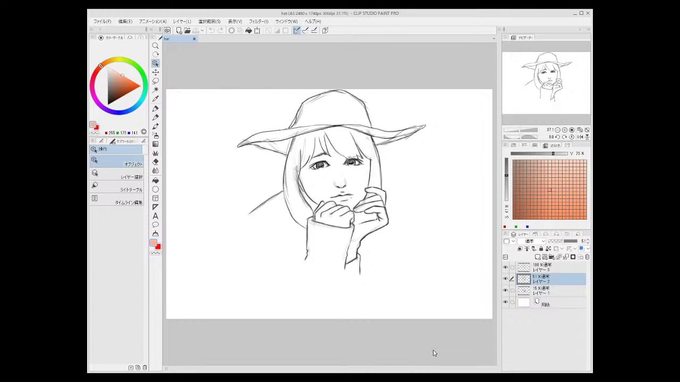Viewport: 680px width, 382px height.
Task: Choose the Text tool
Action: (x=156, y=216)
